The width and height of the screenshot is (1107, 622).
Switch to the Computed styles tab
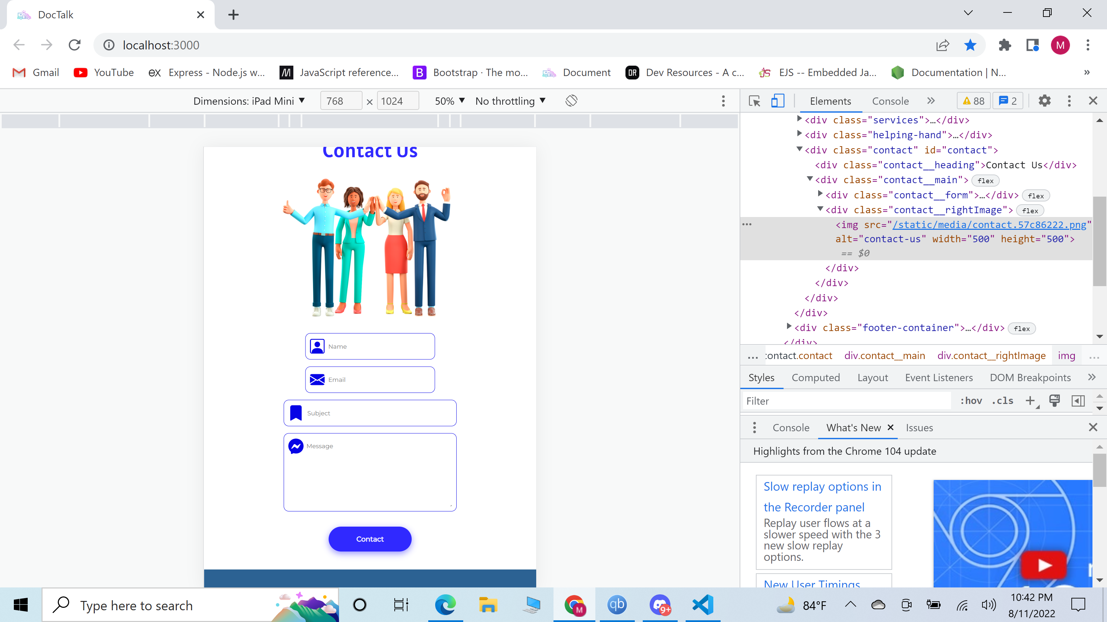point(816,378)
